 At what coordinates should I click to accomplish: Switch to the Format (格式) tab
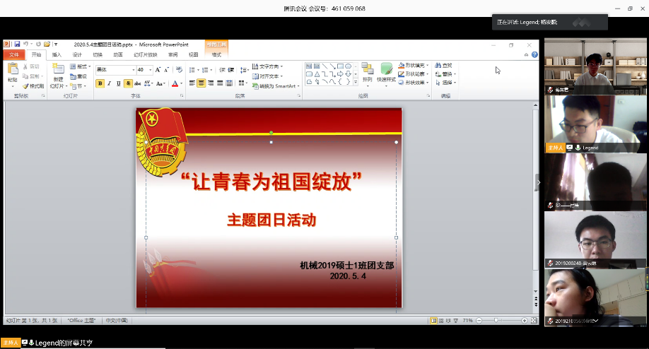pos(216,54)
